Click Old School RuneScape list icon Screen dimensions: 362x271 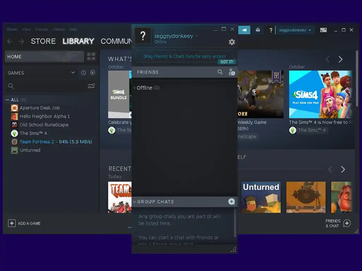[x=14, y=125]
